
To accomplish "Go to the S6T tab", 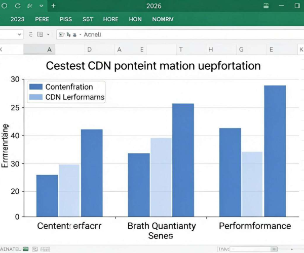I will pyautogui.click(x=88, y=19).
